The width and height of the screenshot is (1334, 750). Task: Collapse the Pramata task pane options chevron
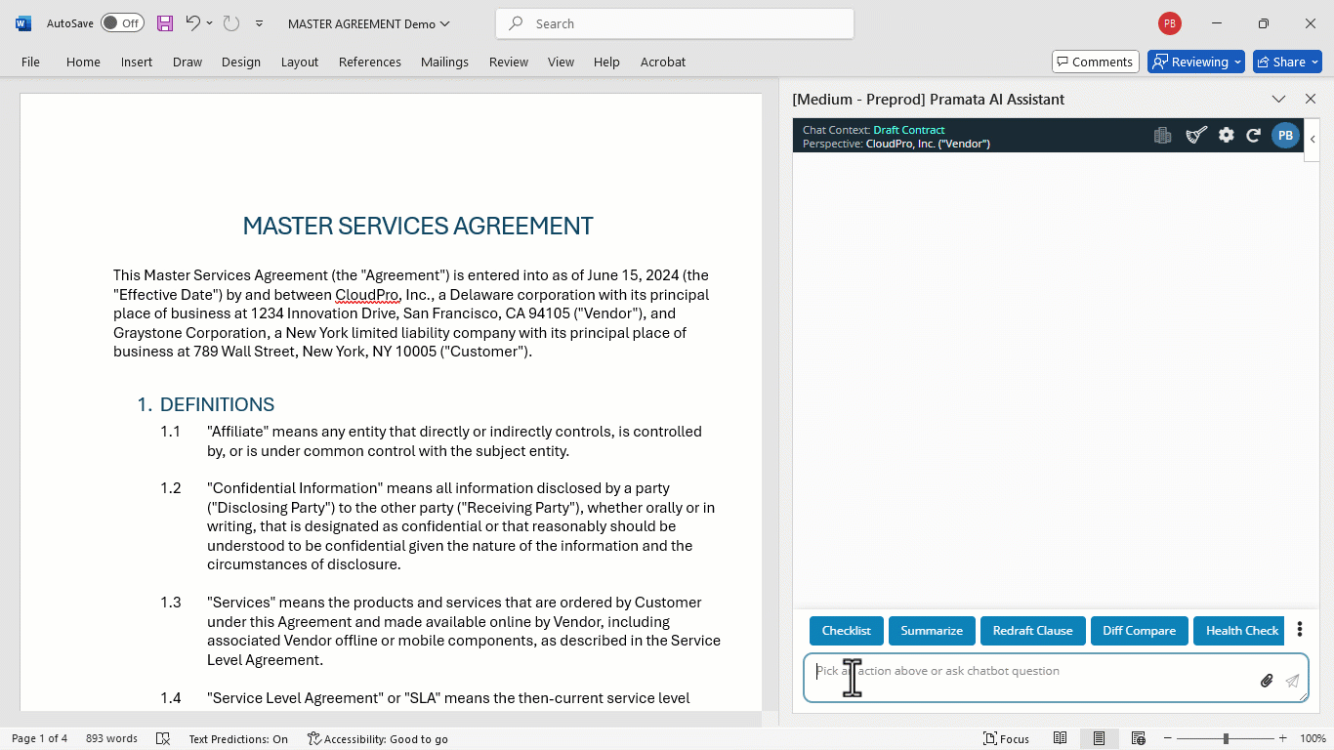tap(1278, 99)
